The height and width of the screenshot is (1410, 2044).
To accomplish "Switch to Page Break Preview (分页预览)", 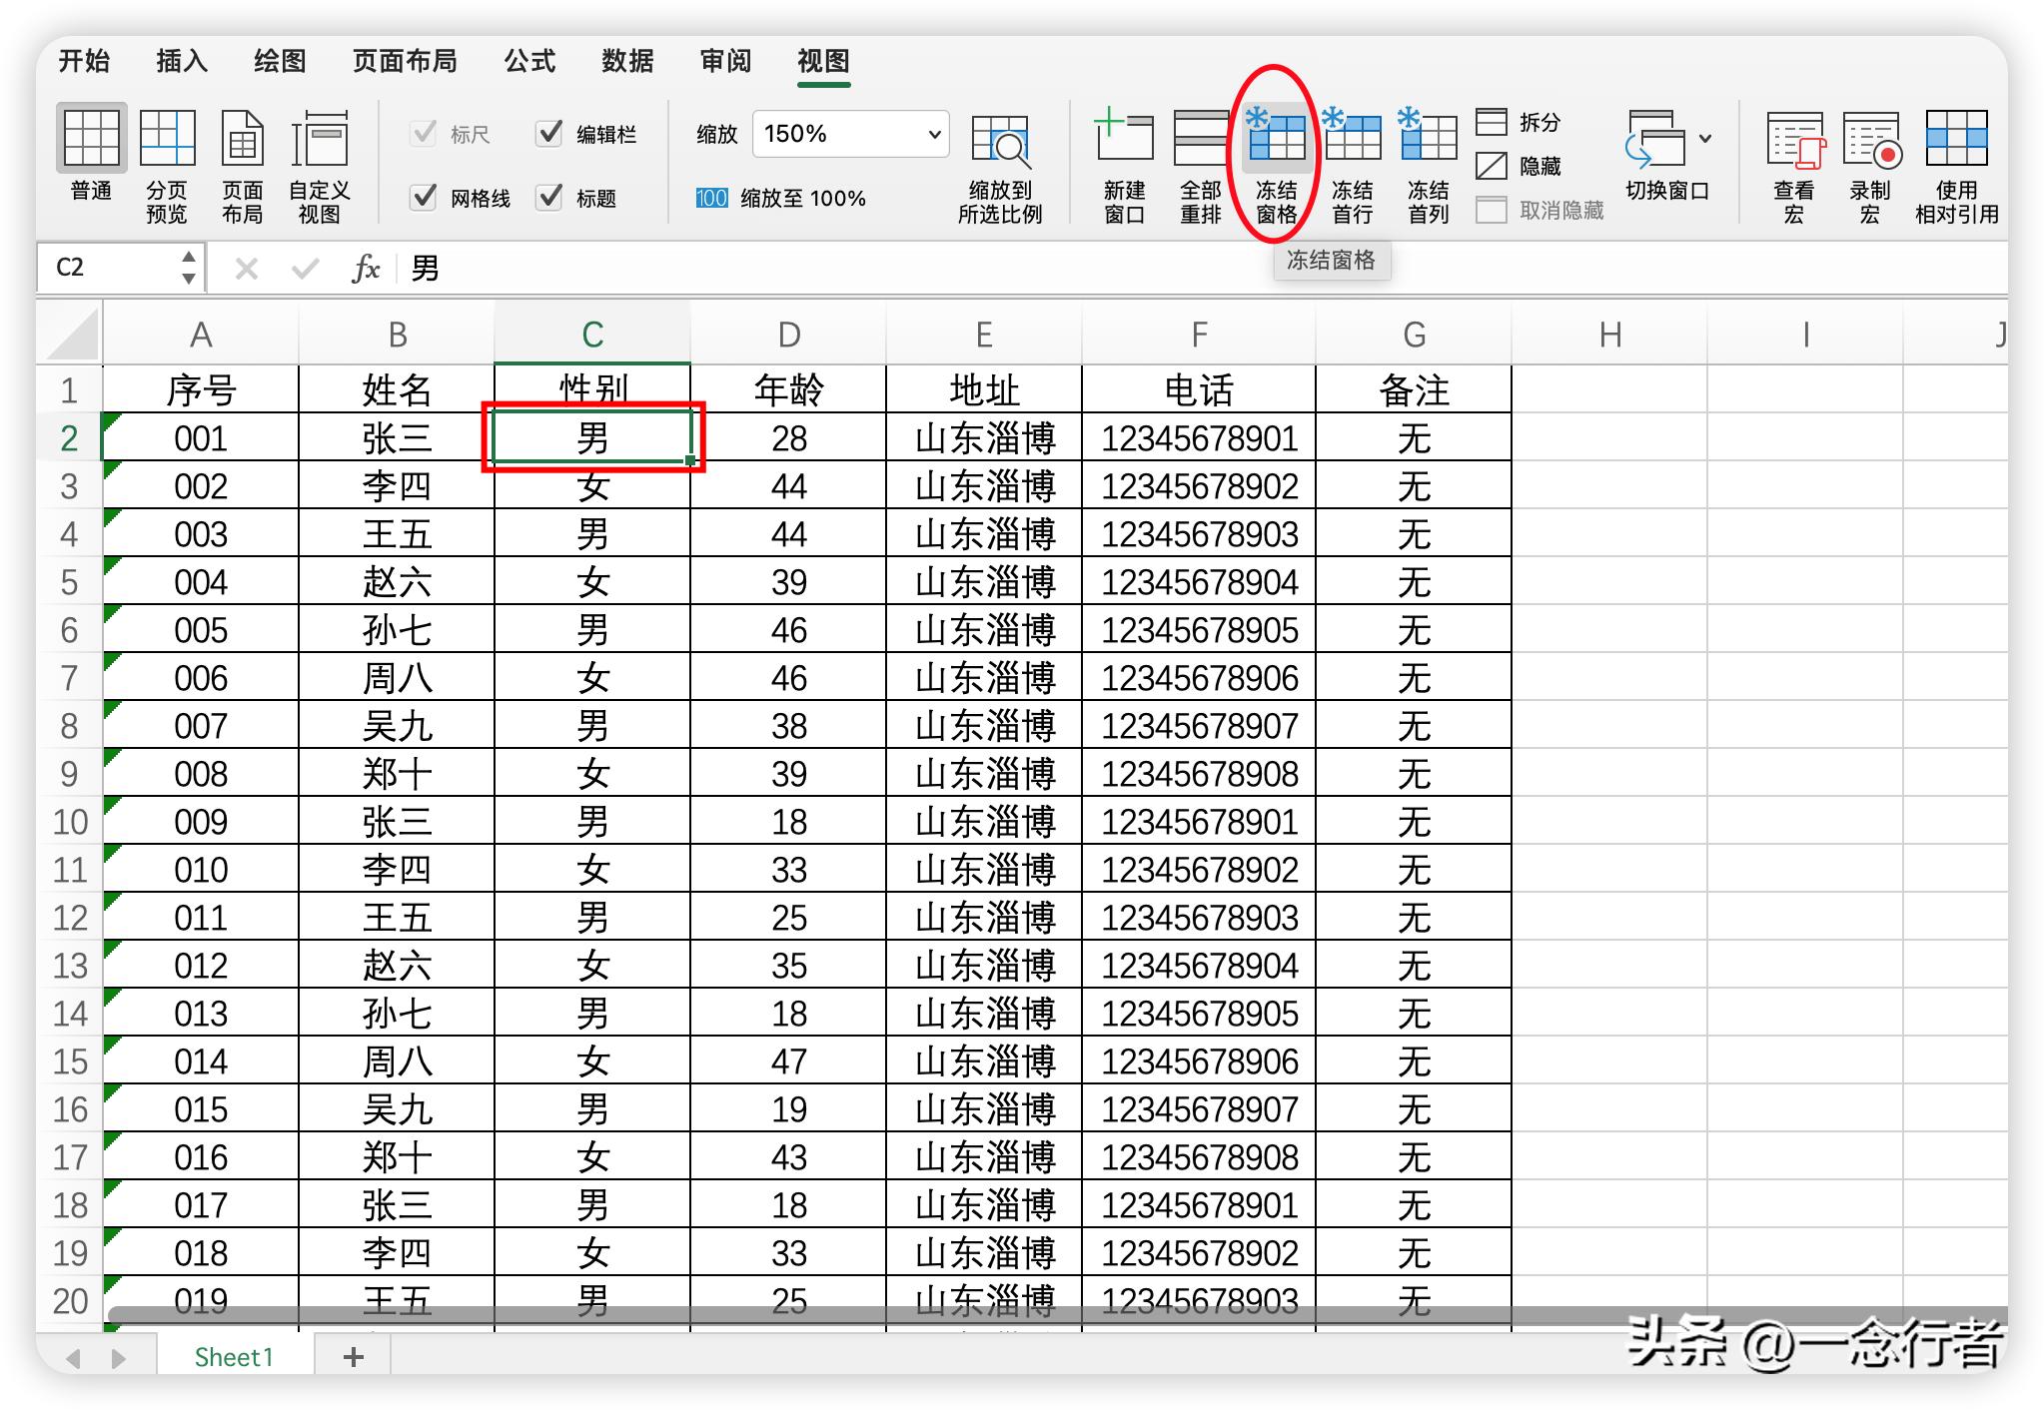I will coord(167,140).
